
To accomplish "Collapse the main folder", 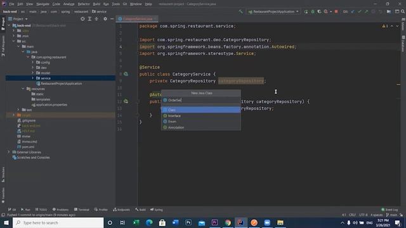I will [x=18, y=46].
